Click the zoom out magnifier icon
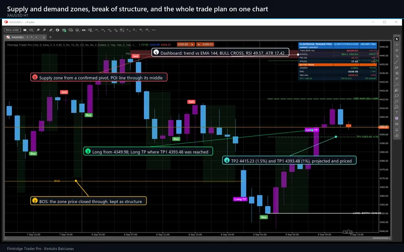The width and height of the screenshot is (404, 252). pos(44,30)
